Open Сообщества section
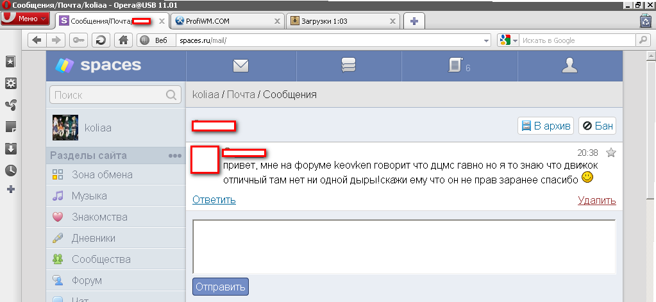 point(116,259)
